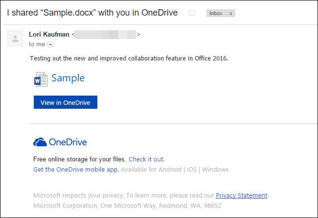Click sender name Lori Kaufman
The image size is (318, 218).
(x=49, y=34)
